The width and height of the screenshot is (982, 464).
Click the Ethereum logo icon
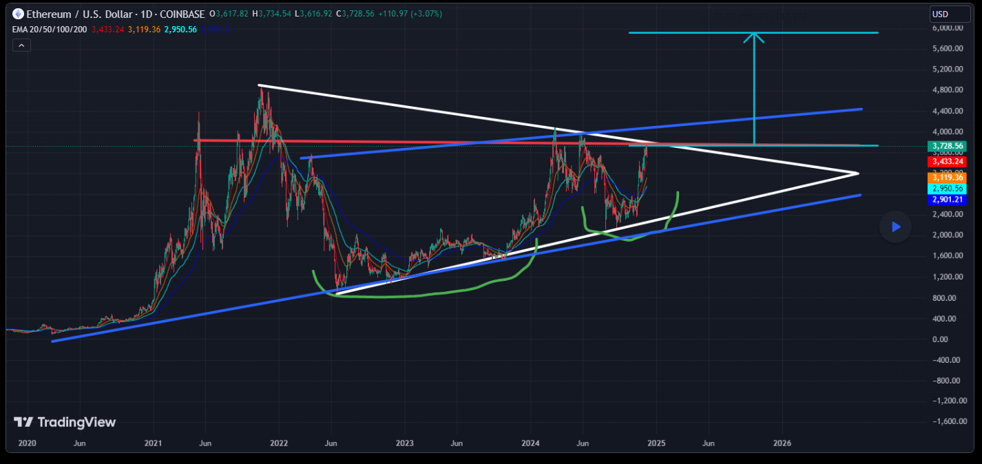click(18, 14)
